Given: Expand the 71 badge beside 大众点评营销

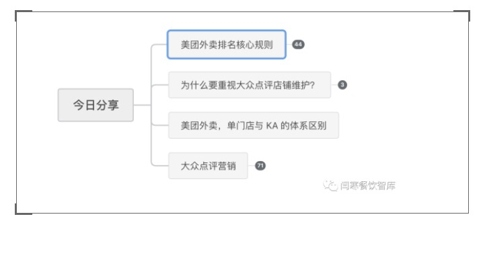Looking at the screenshot, I should [260, 166].
